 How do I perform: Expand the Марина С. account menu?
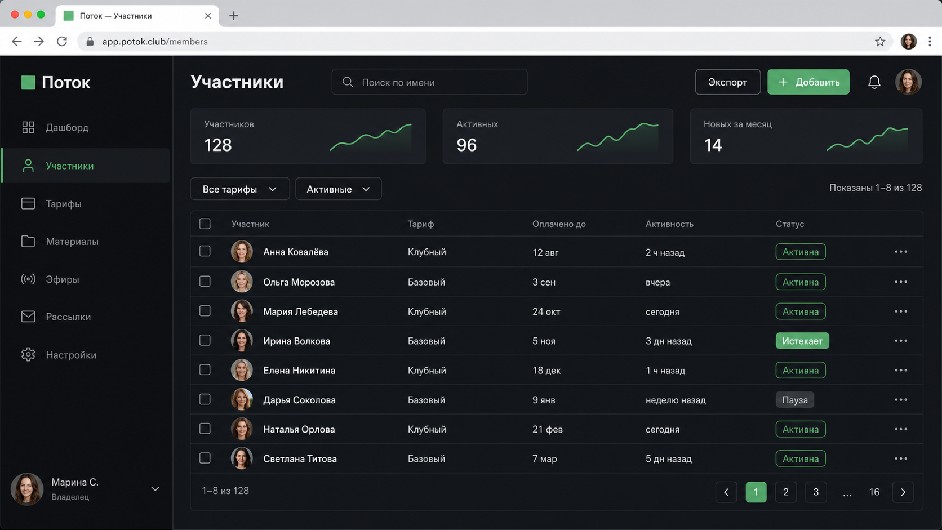(155, 489)
